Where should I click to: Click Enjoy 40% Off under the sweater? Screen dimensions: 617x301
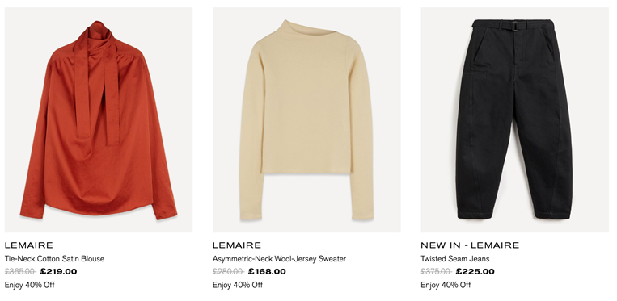tap(238, 285)
